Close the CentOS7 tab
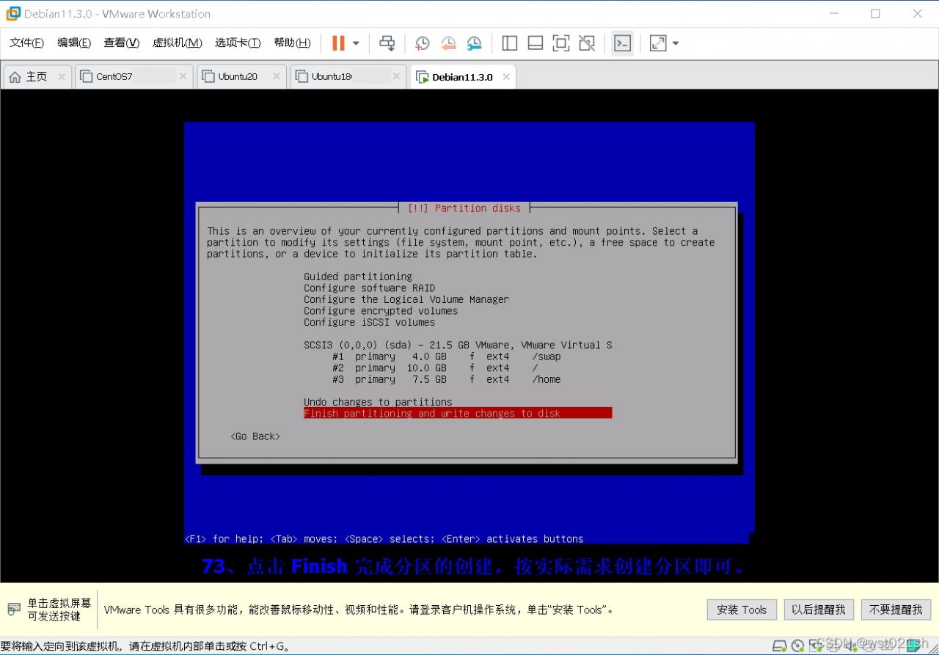 pyautogui.click(x=183, y=76)
